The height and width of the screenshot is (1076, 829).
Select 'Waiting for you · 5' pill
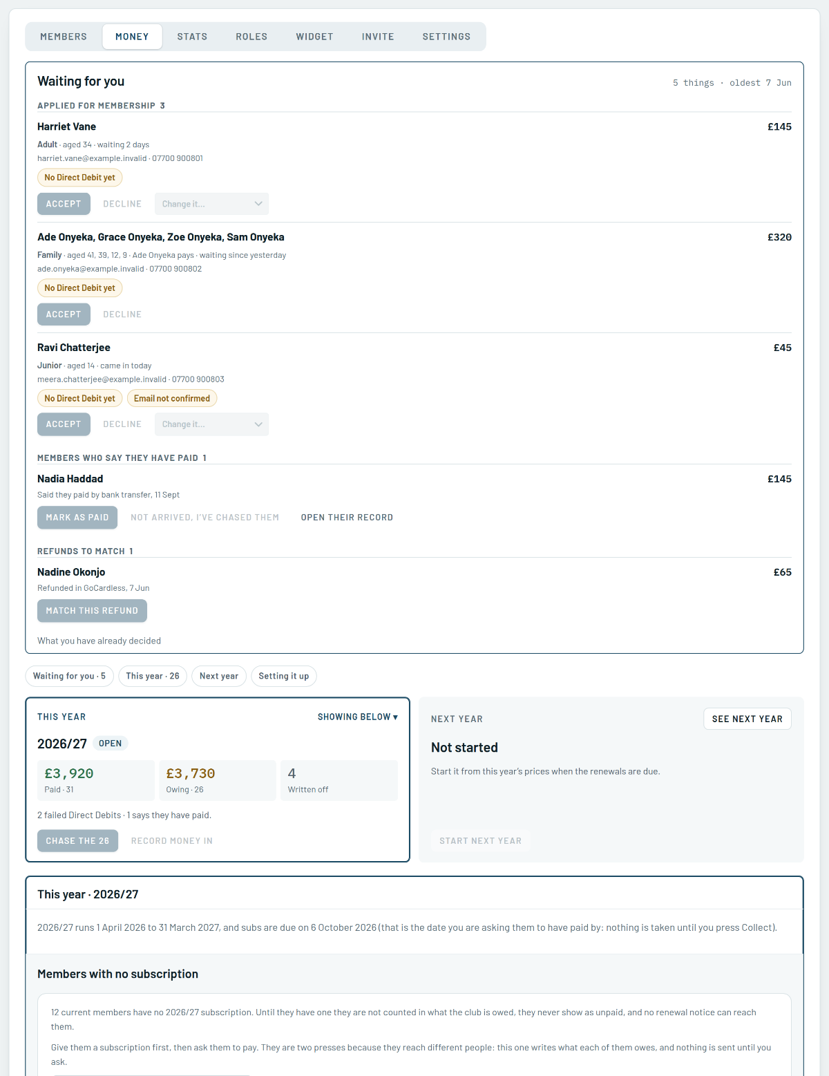pos(69,676)
